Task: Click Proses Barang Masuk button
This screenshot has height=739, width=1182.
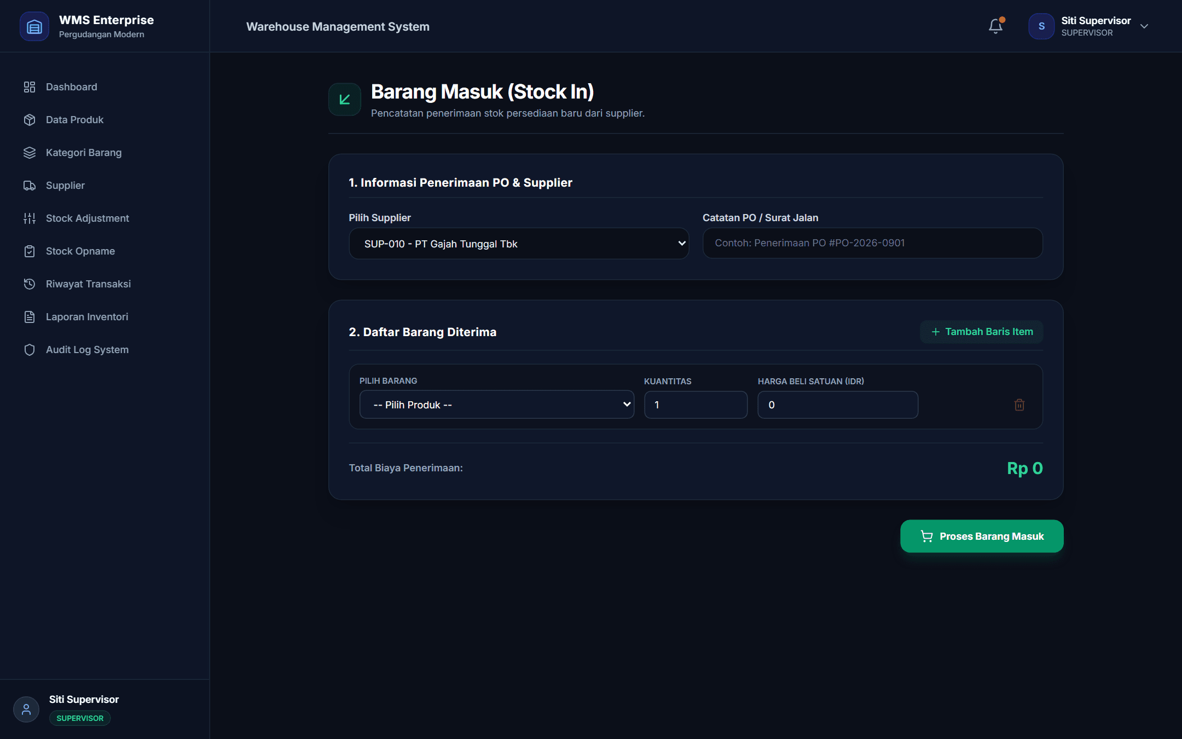Action: point(982,536)
